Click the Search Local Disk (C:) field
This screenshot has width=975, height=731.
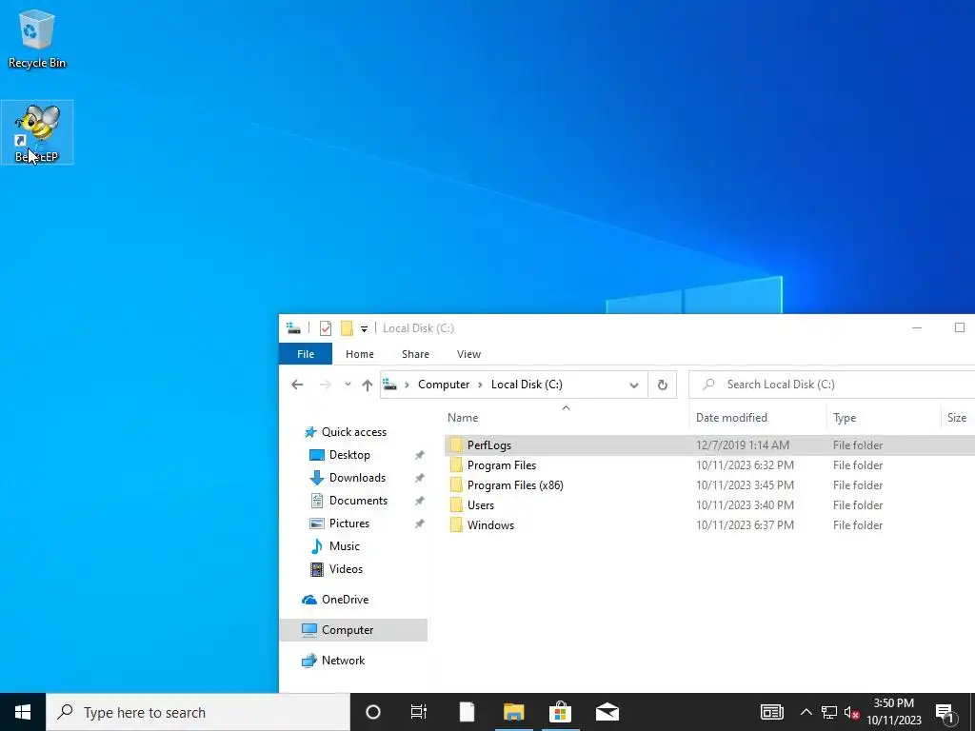coord(832,385)
